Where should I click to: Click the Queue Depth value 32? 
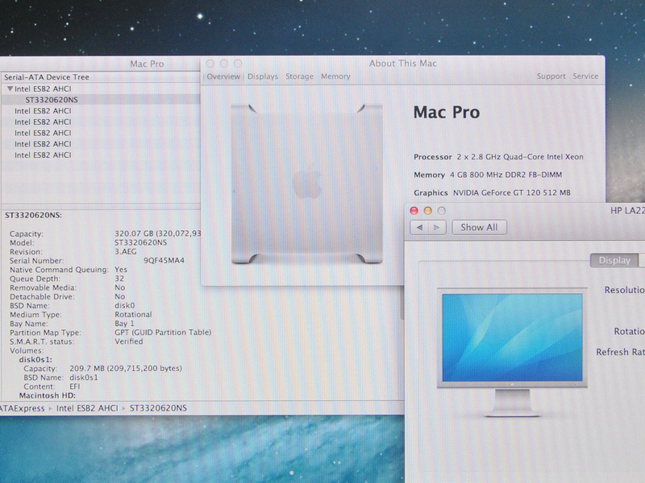(x=119, y=279)
